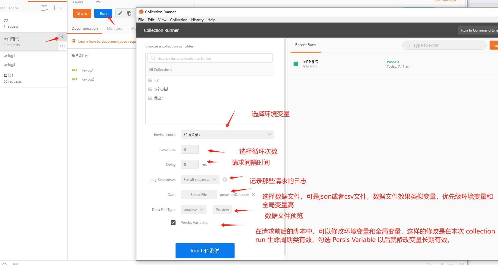Open the Environment dropdown showing 环境变量2

[227, 134]
